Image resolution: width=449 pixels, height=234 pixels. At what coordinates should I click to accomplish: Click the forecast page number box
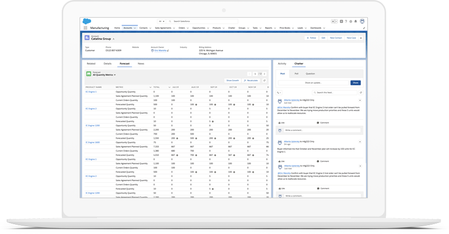pos(255,74)
